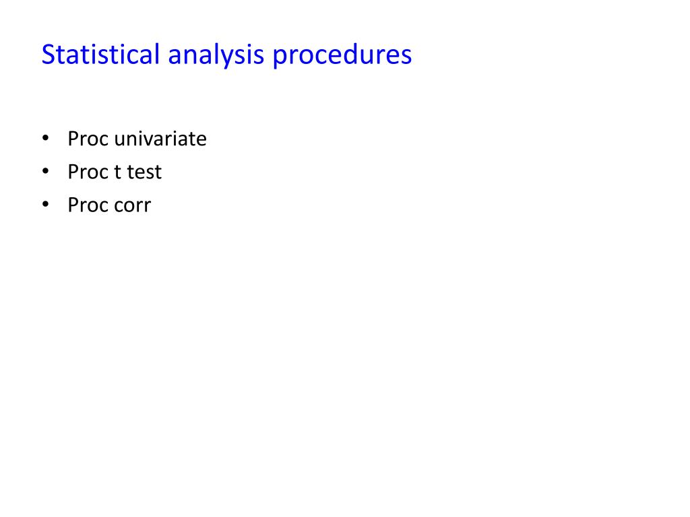This screenshot has height=517, width=690.
Task: Click the capital "P" of Proc univariate
Action: [73, 139]
